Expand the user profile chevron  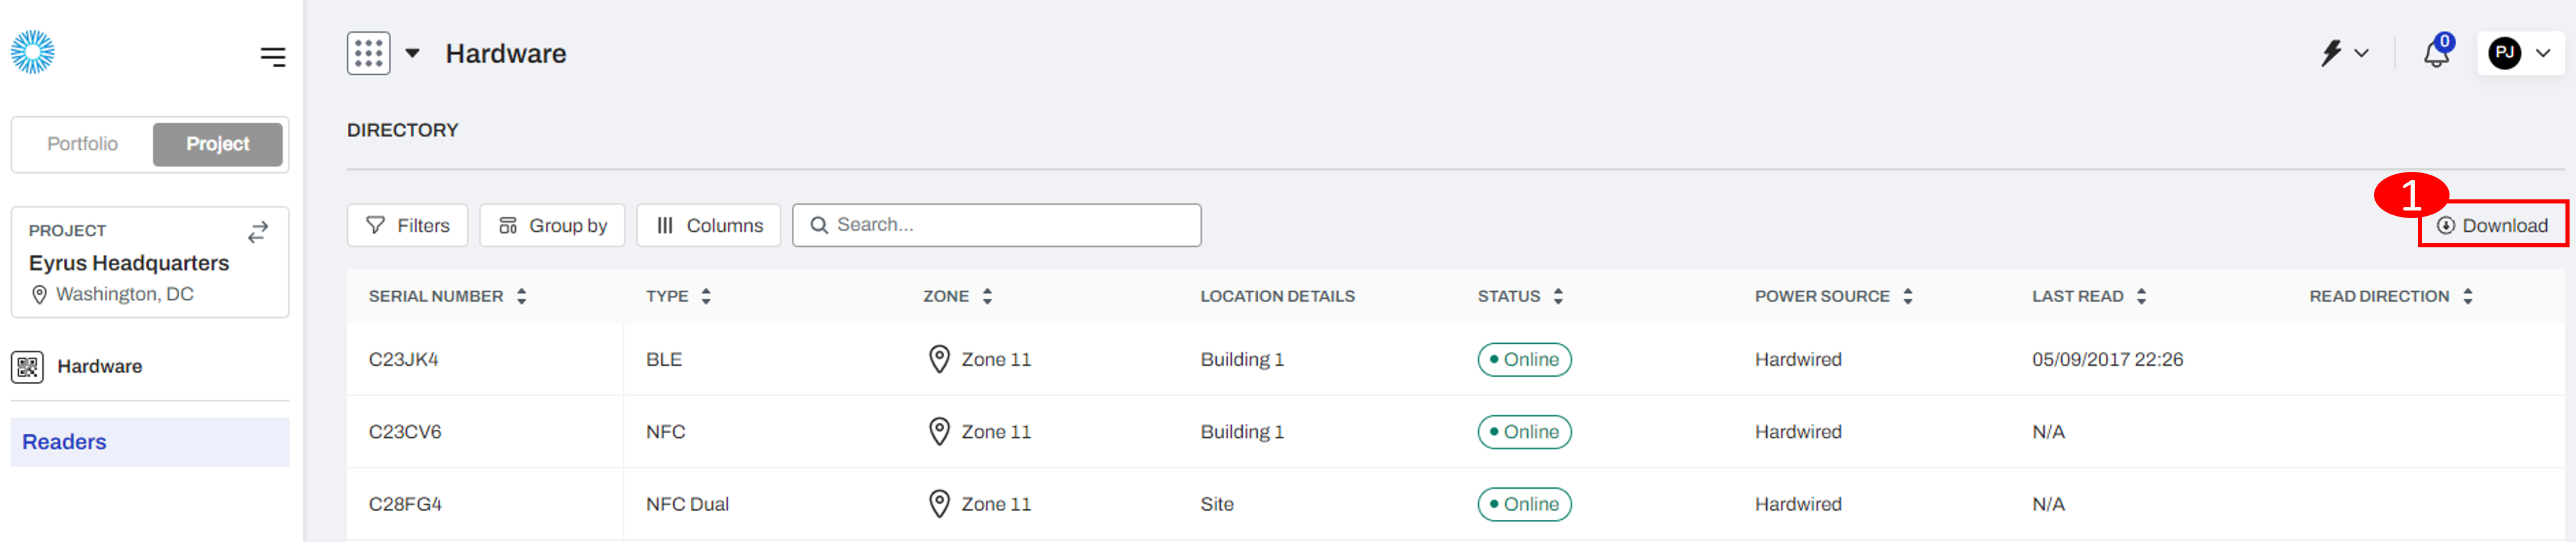click(x=2543, y=53)
